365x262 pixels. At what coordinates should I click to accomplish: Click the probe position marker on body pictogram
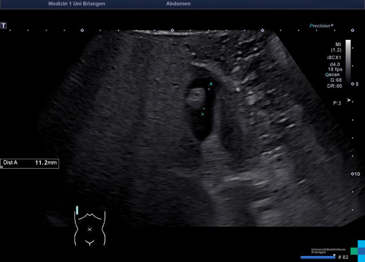(x=77, y=210)
